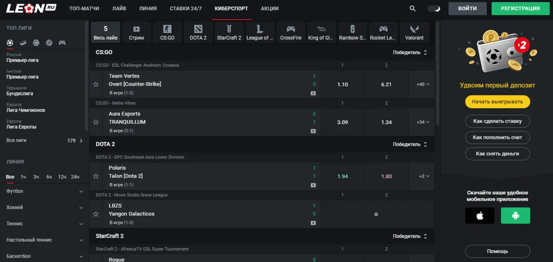Filter line by 1ч time period
This screenshot has height=262, width=553.
coord(23,177)
